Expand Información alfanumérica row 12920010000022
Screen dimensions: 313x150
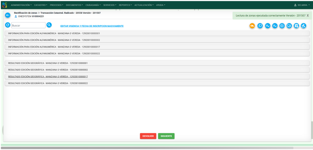coord(157,54)
